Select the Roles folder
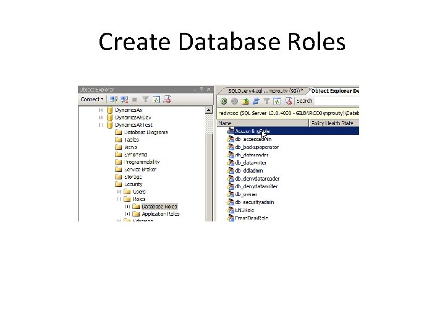Image resolution: width=445 pixels, height=334 pixels. pos(139,199)
